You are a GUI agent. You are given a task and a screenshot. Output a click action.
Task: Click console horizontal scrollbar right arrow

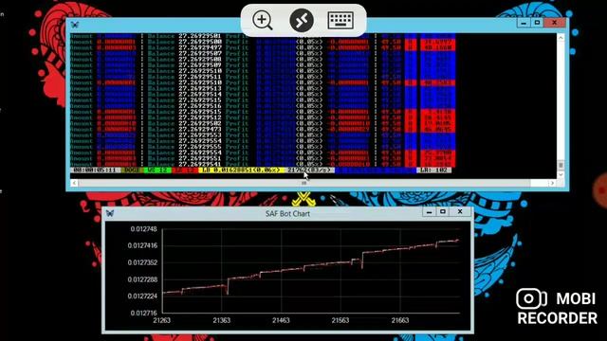[x=552, y=183]
